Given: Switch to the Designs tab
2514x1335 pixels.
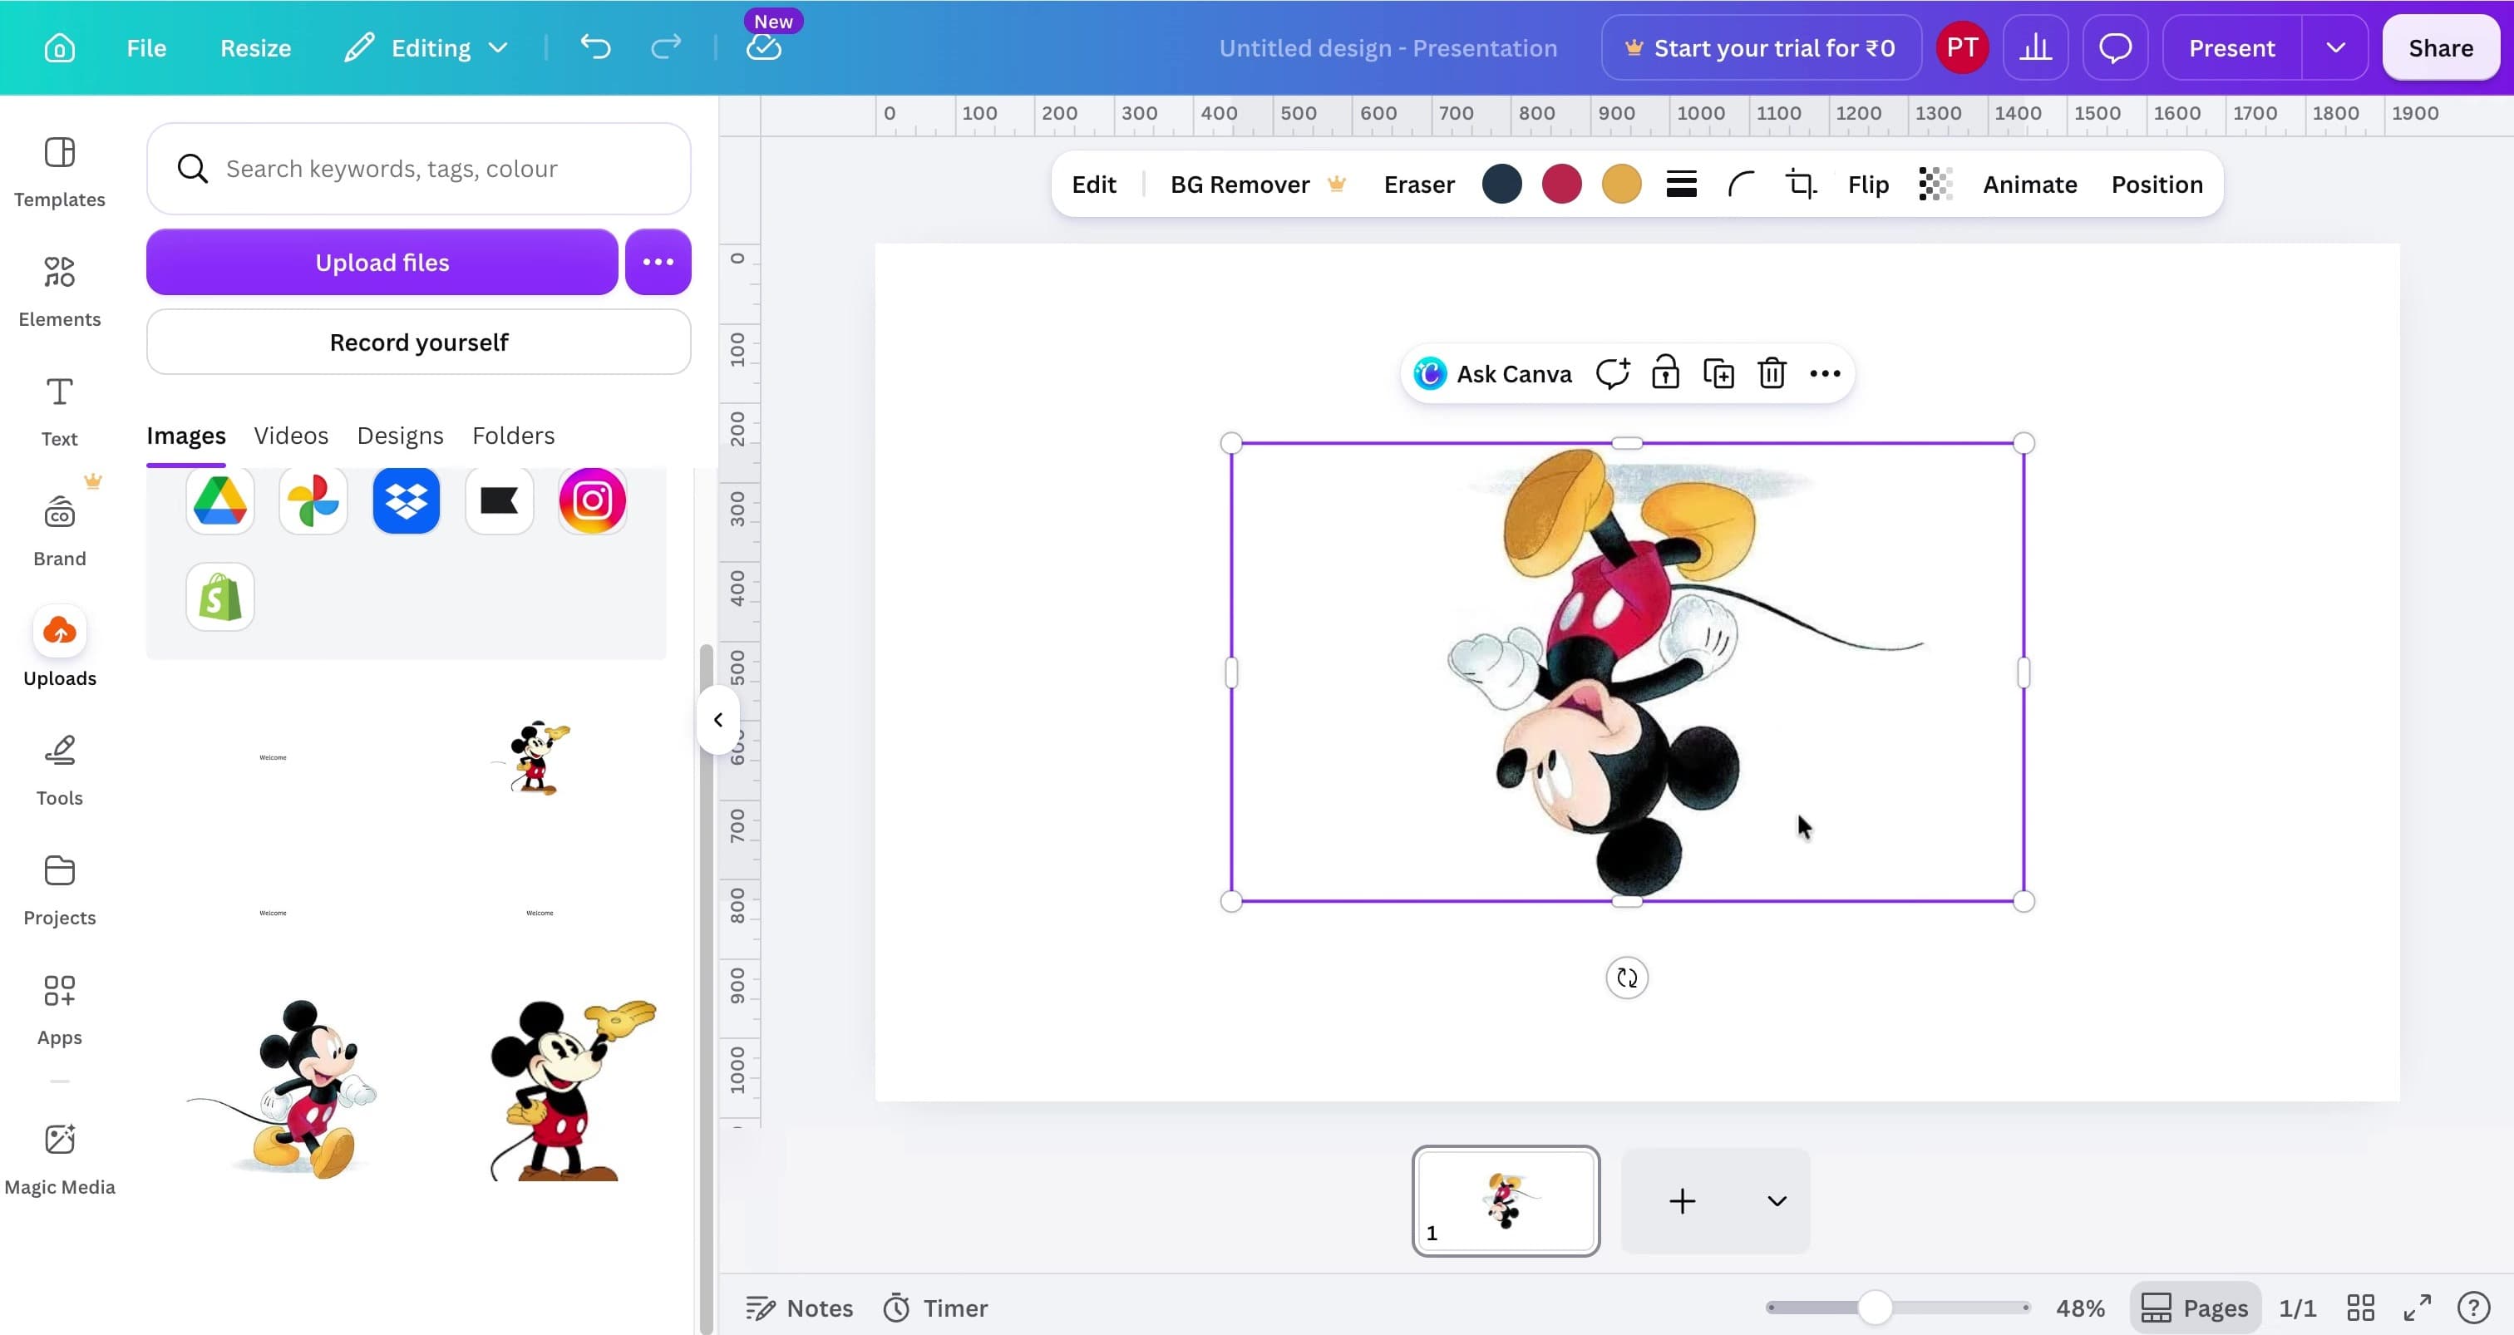Looking at the screenshot, I should (x=400, y=436).
